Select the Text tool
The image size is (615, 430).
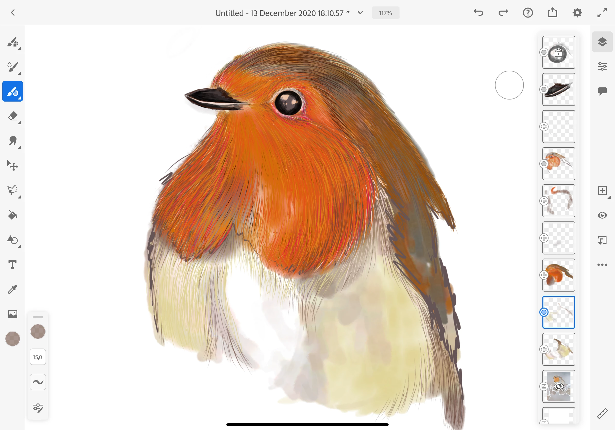(12, 264)
